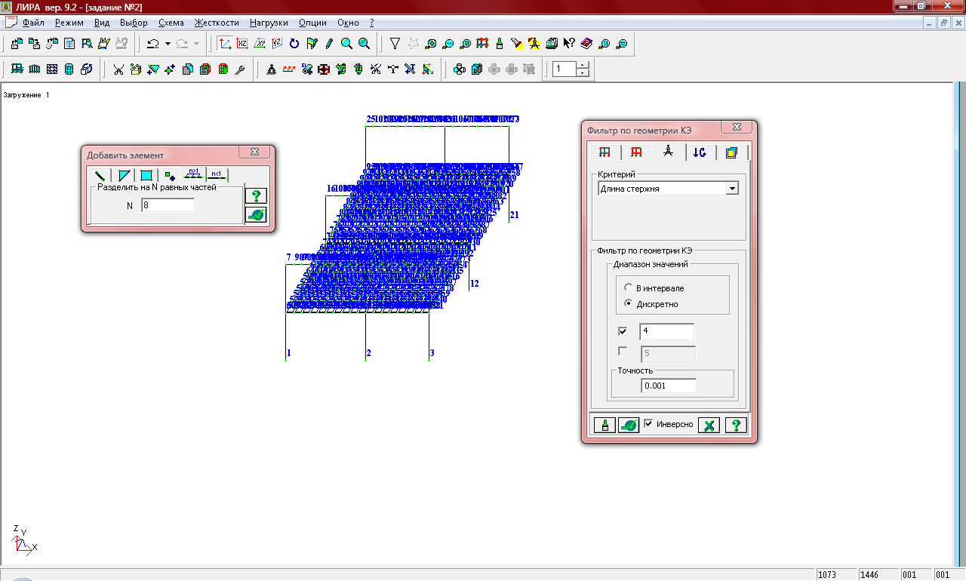Screen dimensions: 966x581
Task: Click the support constraints triangle icon
Action: (271, 69)
